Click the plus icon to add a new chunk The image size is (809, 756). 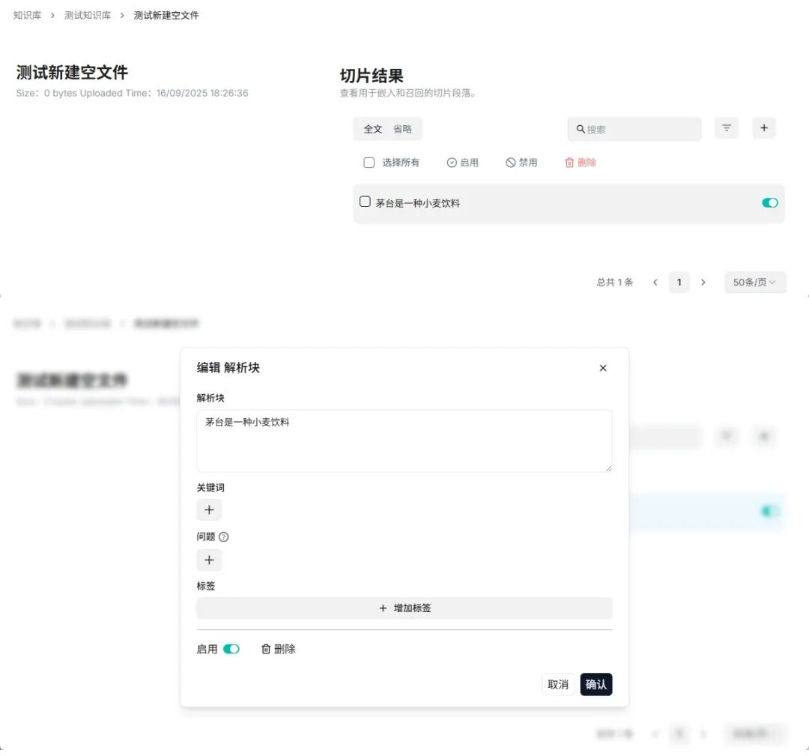point(764,128)
